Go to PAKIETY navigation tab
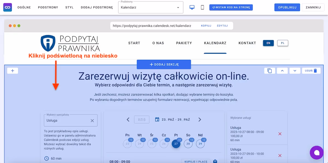The image size is (328, 163). (x=184, y=43)
